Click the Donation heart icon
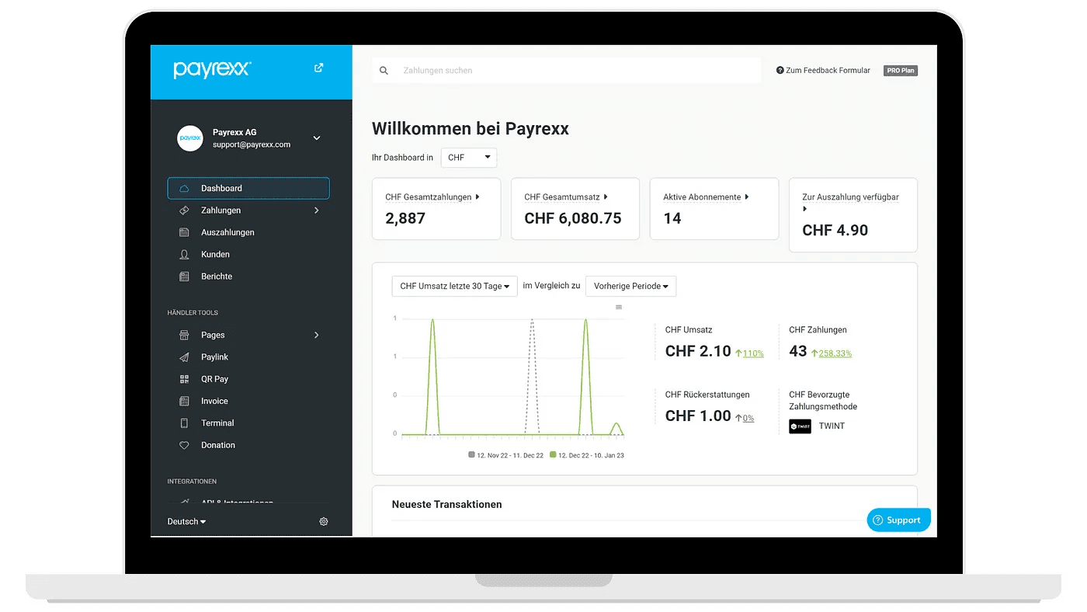The image size is (1087, 612). (184, 445)
